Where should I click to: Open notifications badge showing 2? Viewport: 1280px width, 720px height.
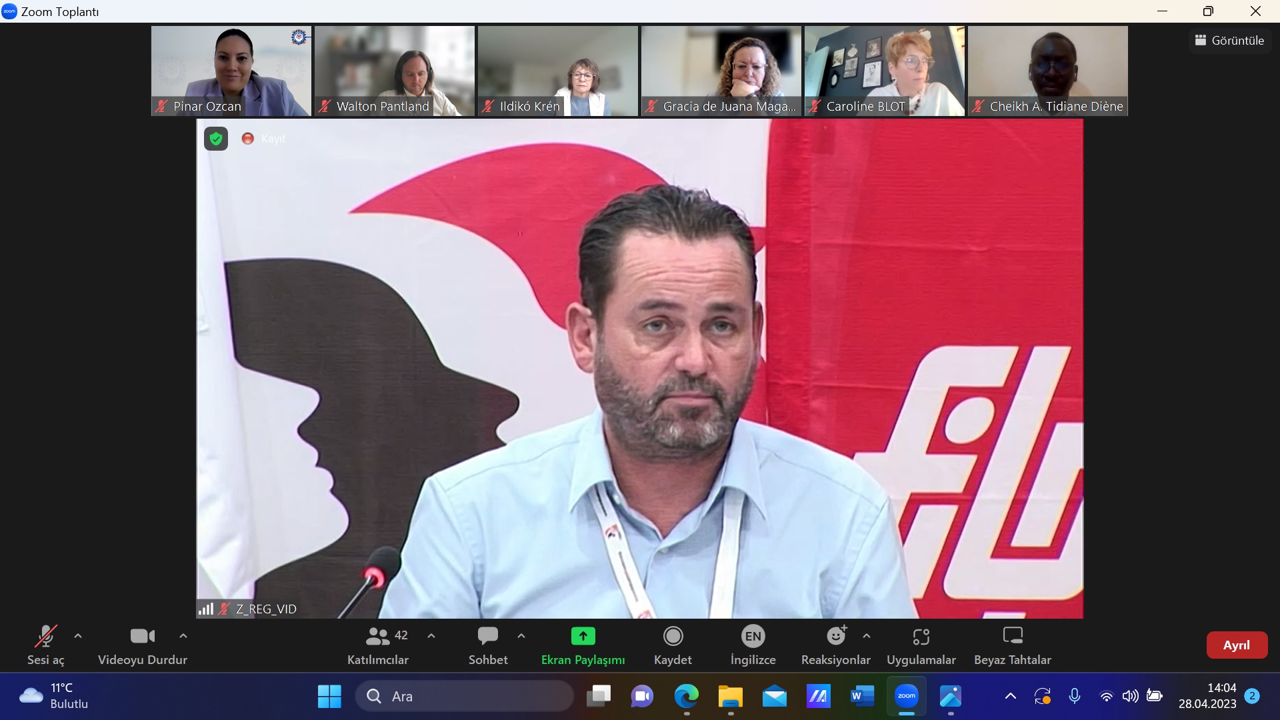pyautogui.click(x=1252, y=696)
